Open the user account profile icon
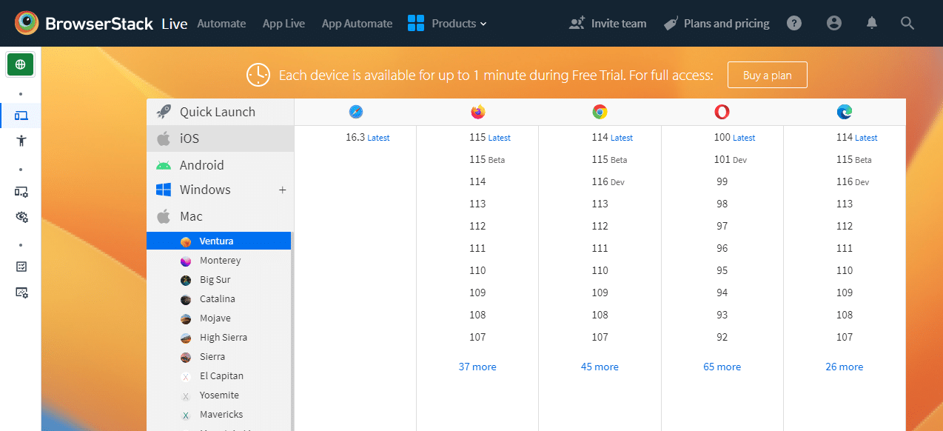This screenshot has height=431, width=943. coord(834,23)
